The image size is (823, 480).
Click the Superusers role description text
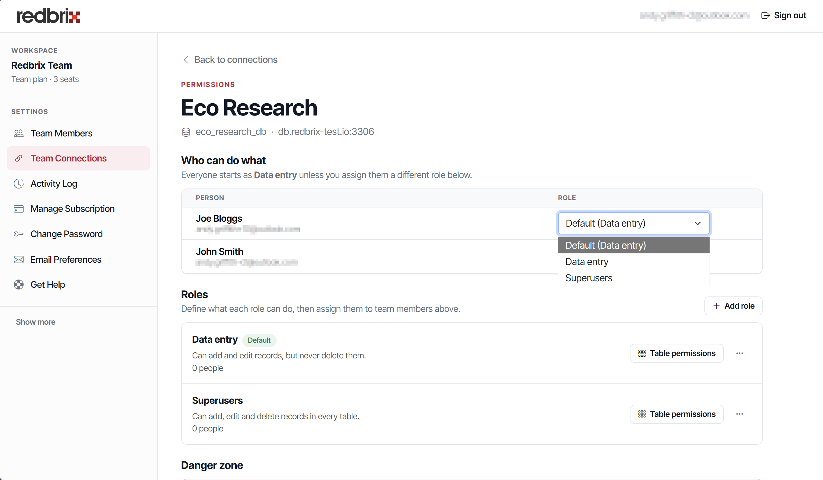276,416
